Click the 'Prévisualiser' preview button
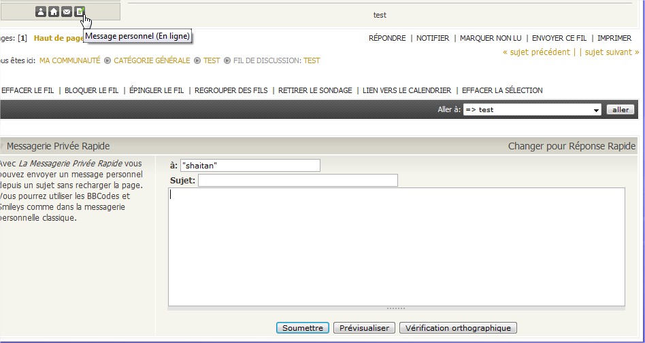 tap(364, 328)
